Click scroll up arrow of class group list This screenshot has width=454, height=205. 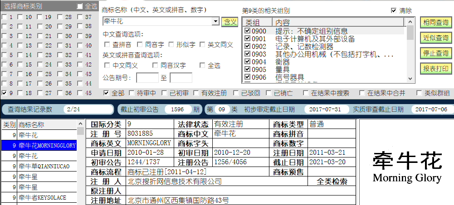(x=410, y=21)
